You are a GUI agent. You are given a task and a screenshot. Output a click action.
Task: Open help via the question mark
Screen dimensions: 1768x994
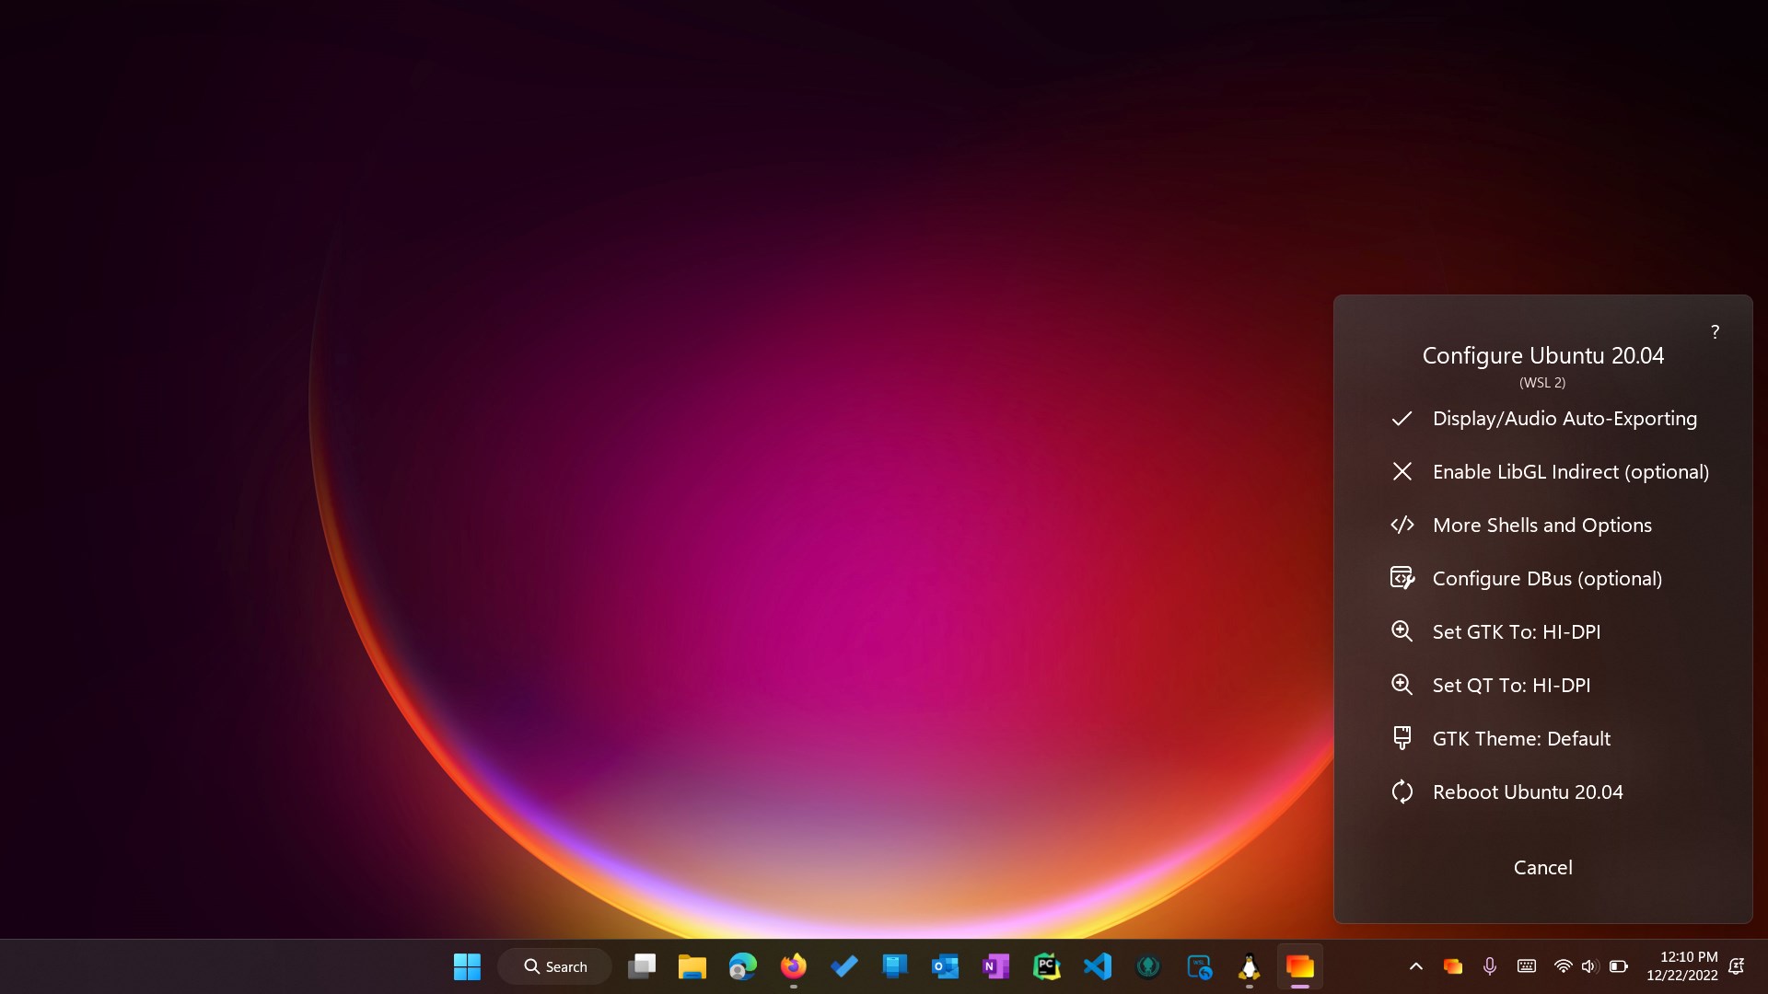click(x=1715, y=332)
